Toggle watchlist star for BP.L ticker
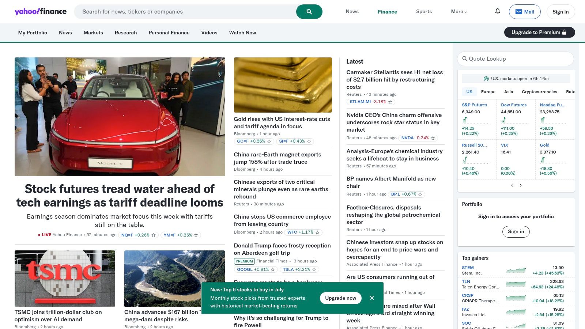 (x=420, y=194)
